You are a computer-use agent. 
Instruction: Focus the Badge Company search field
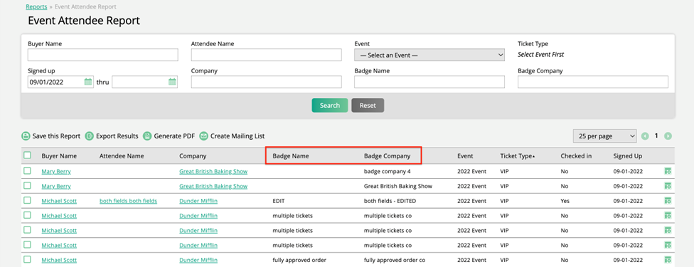click(593, 82)
